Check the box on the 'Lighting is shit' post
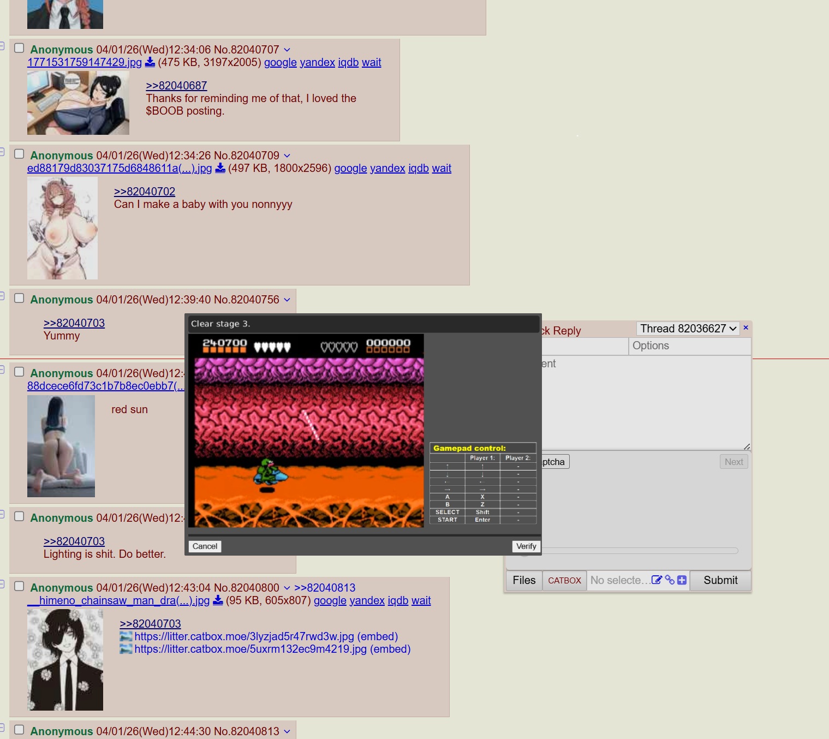829x739 pixels. click(19, 516)
